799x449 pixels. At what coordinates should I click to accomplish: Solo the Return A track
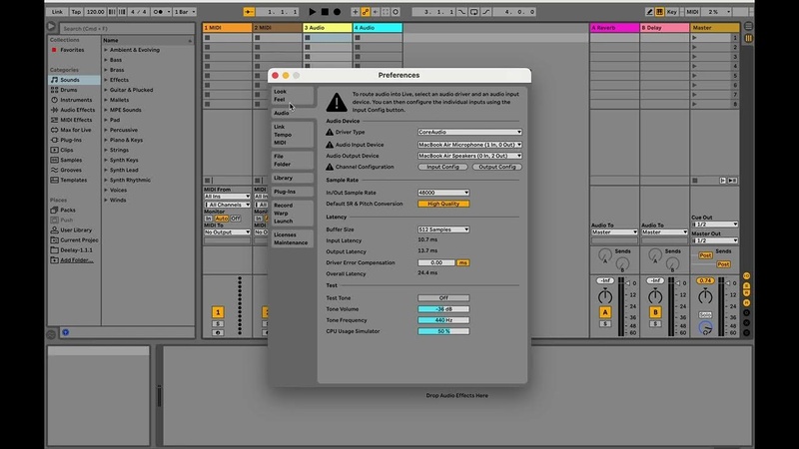tap(605, 323)
